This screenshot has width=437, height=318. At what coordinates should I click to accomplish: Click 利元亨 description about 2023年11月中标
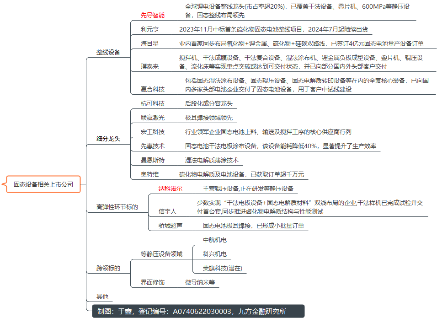point(273,29)
